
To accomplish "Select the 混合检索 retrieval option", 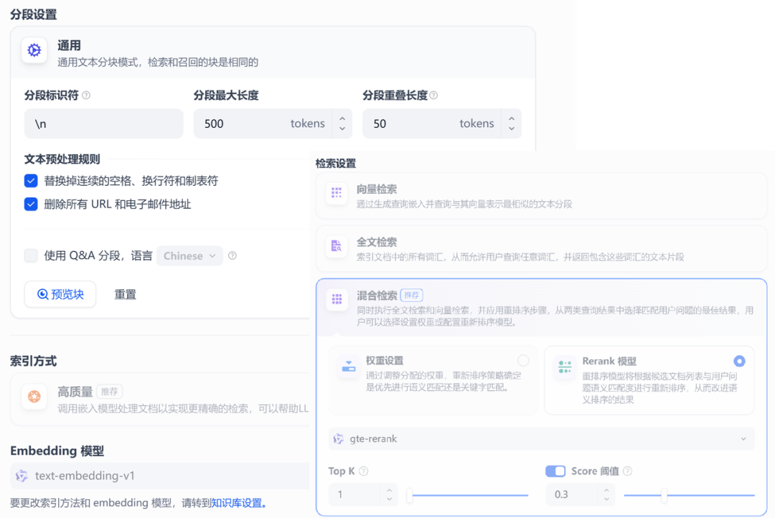I will [541, 308].
